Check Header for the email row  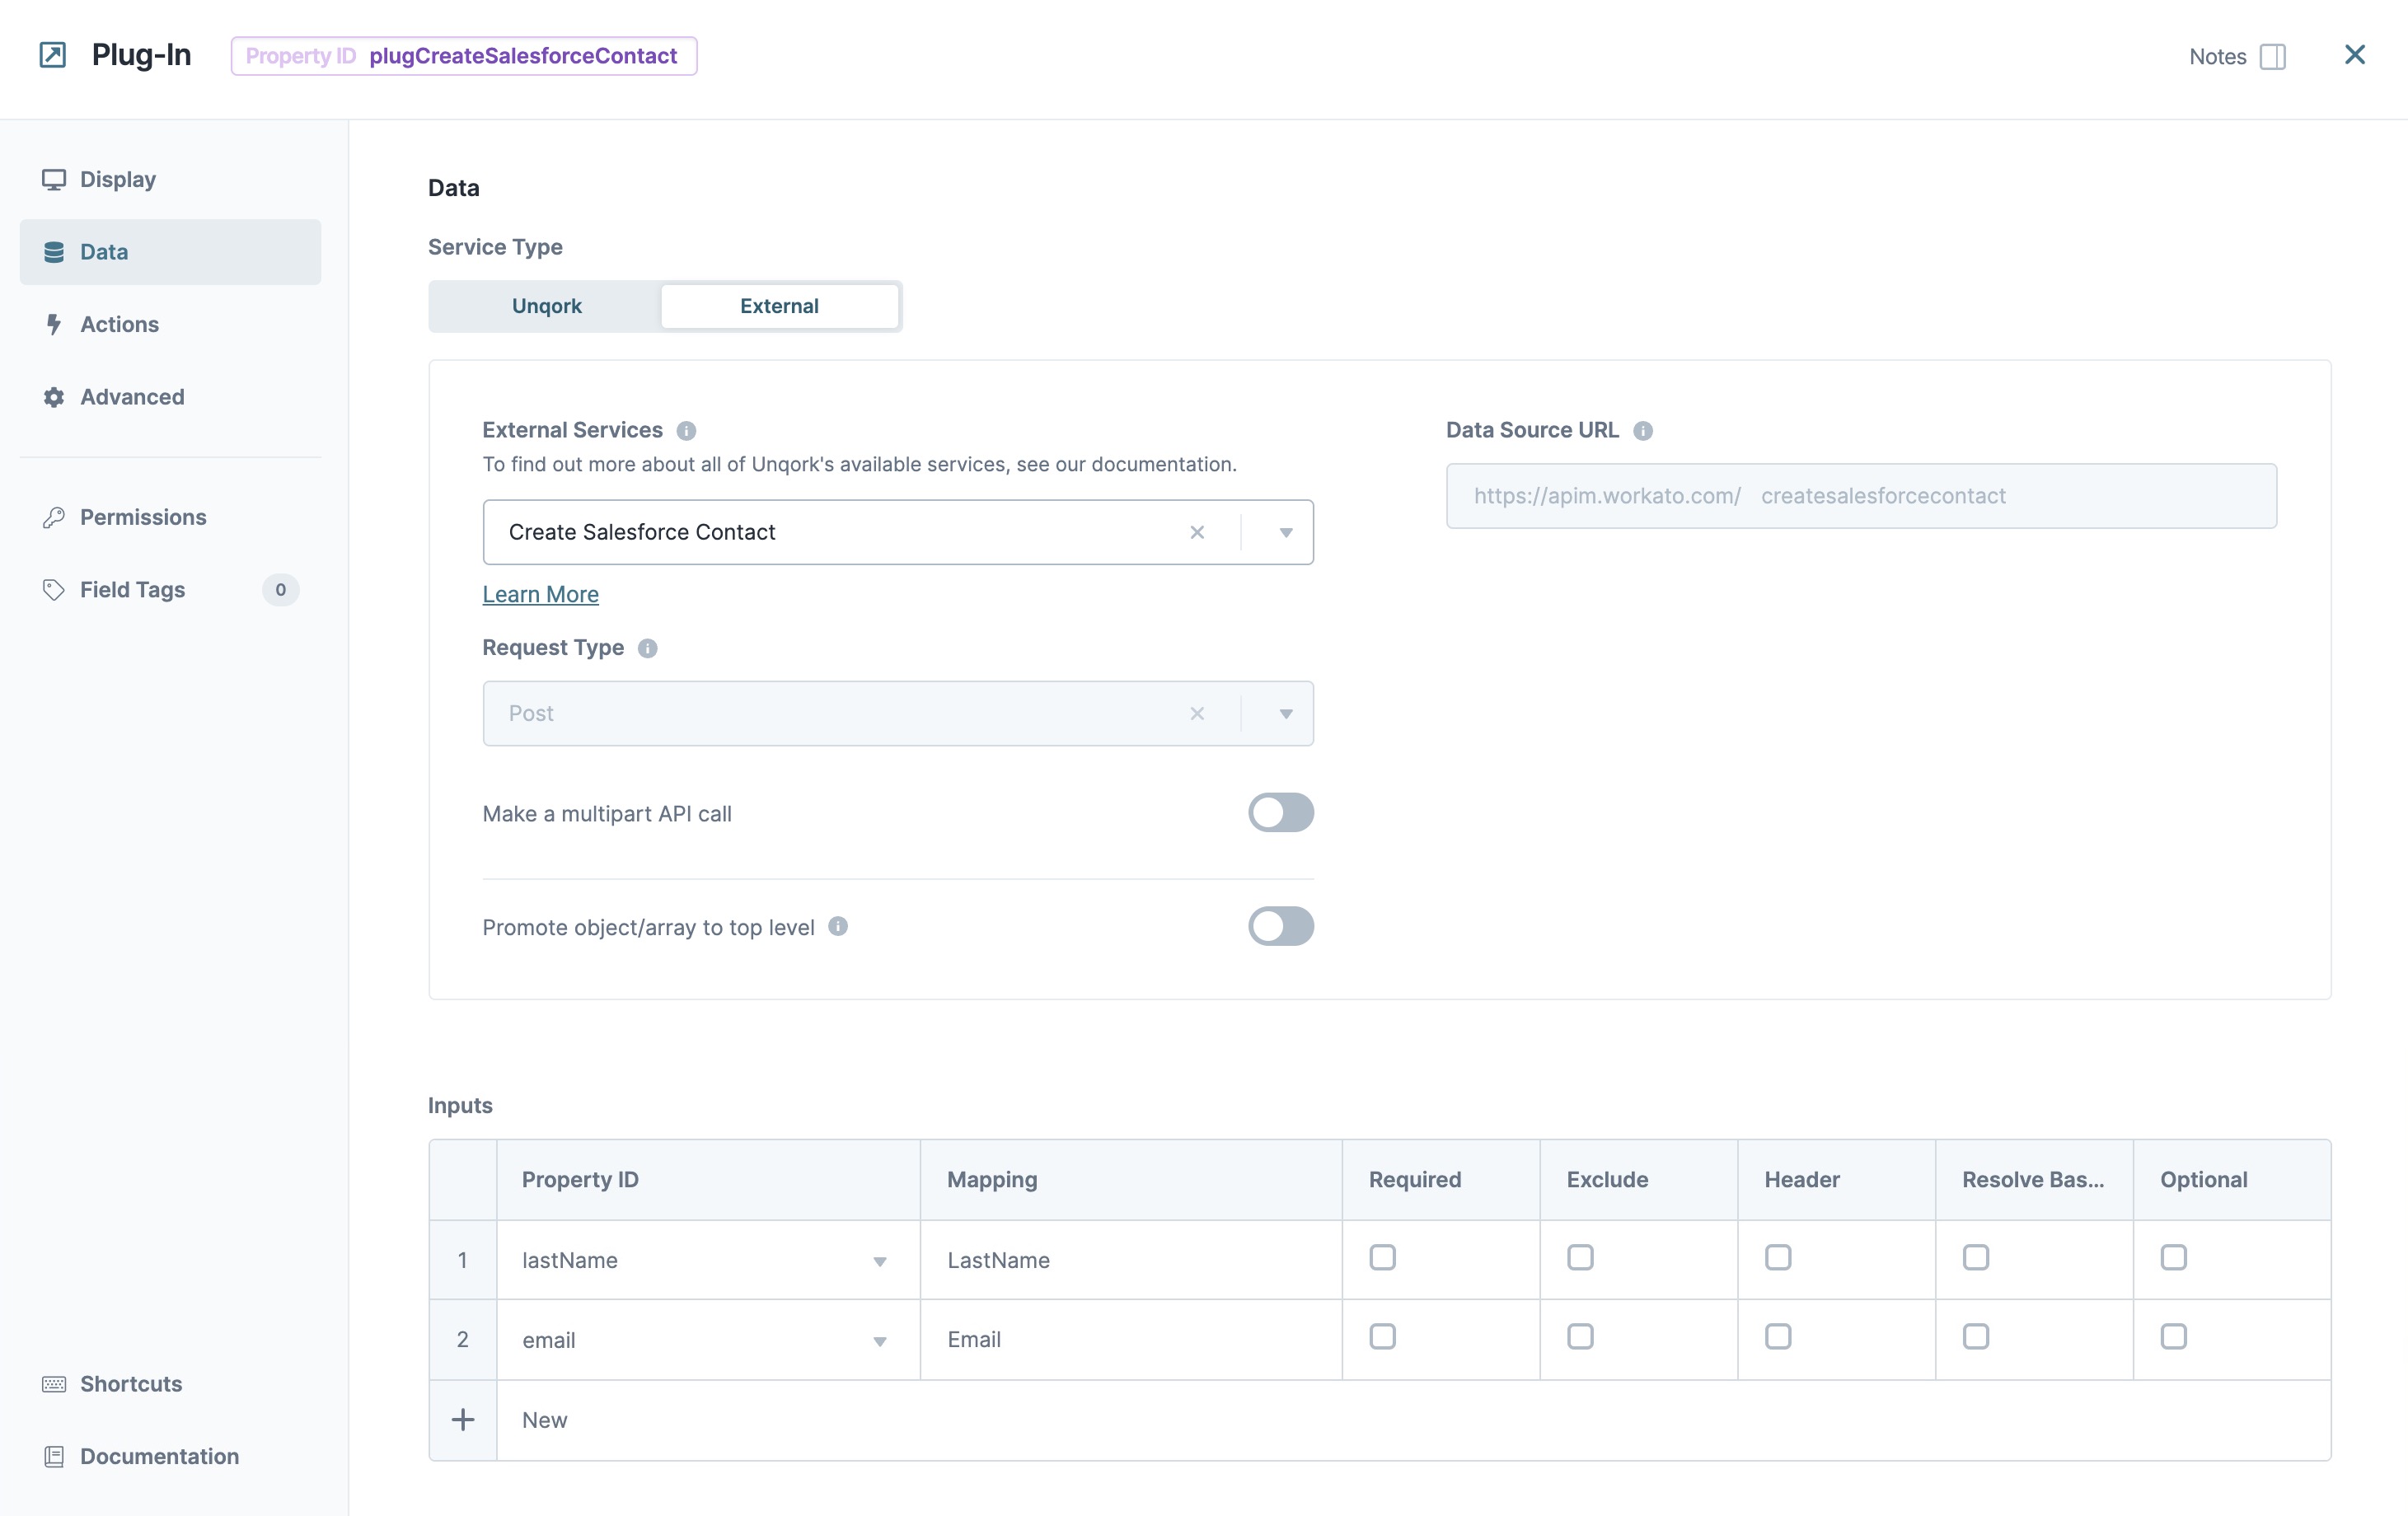(1778, 1337)
